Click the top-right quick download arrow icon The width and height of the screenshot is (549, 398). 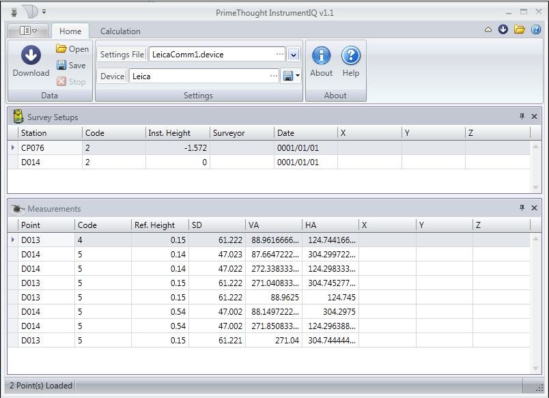[503, 30]
